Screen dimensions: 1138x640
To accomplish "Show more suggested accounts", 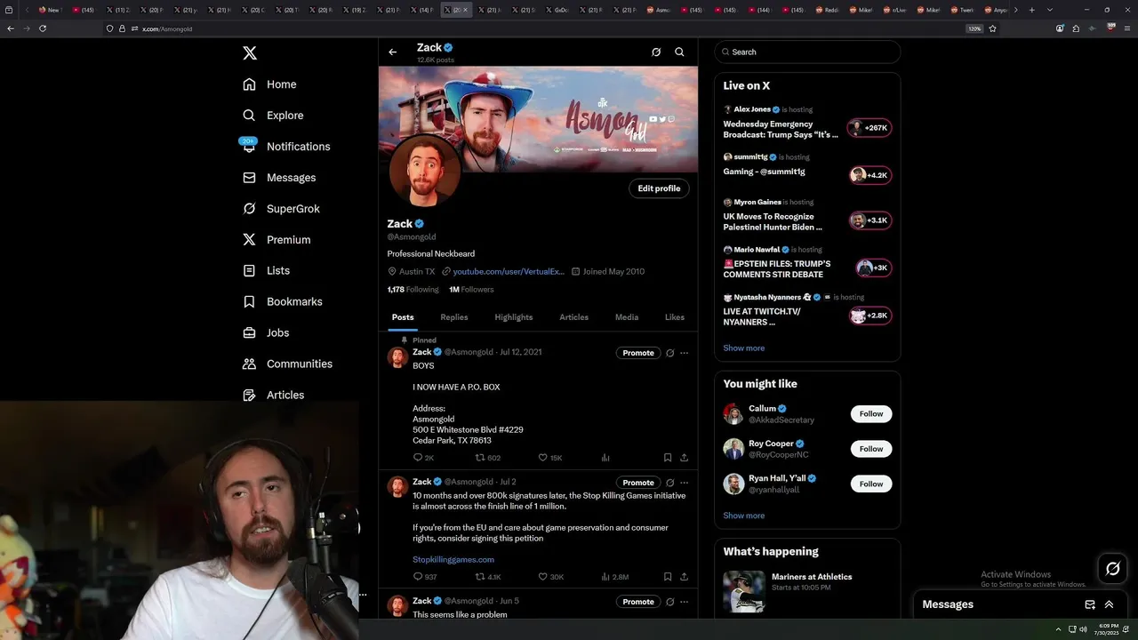I will click(744, 516).
